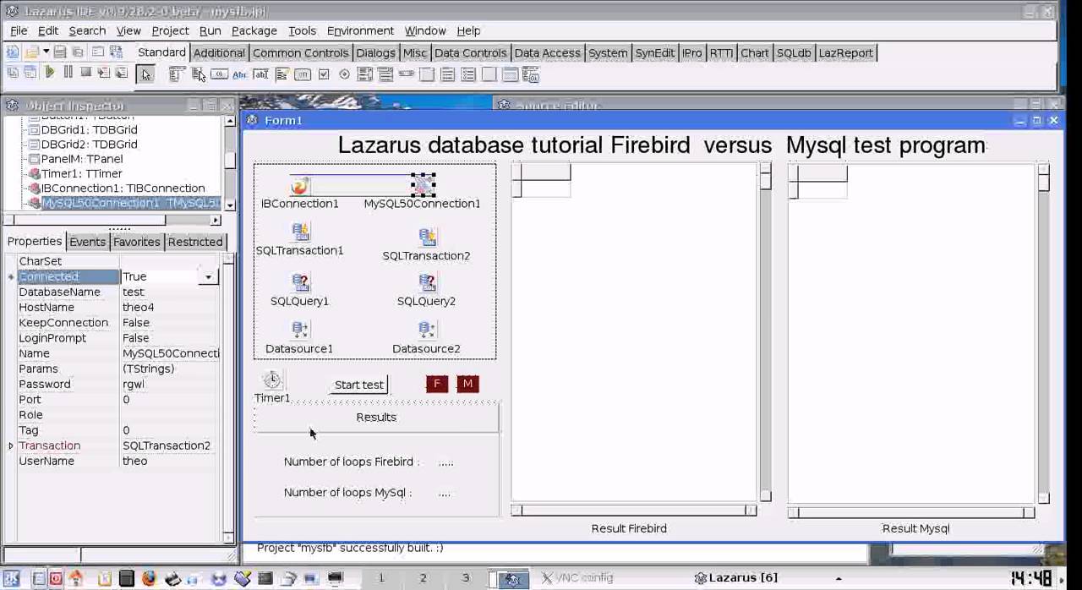Viewport: 1082px width, 590px height.
Task: Click Mysql grid horizontal scrollbar on Form1
Action: pos(911,512)
